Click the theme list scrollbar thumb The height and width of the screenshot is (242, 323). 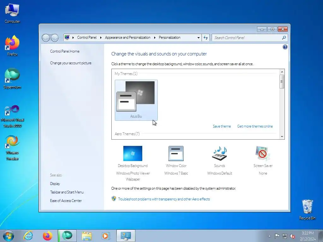tap(282, 82)
